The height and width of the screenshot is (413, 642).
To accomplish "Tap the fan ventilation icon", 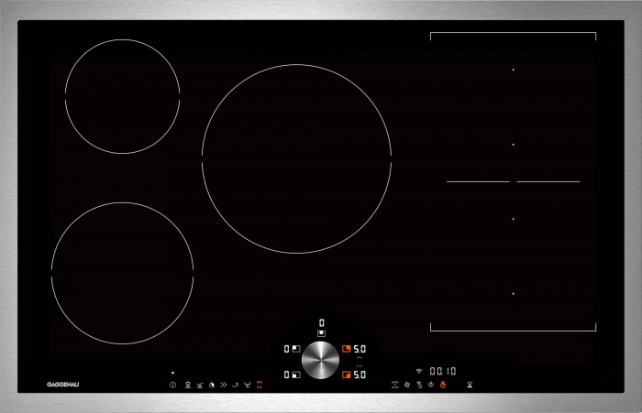I will pyautogui.click(x=407, y=385).
